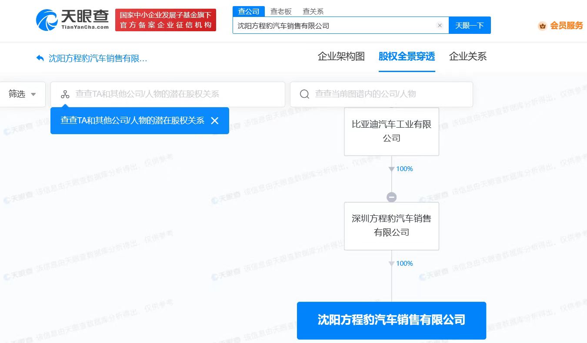Open the 企业架构图 tab
Viewport: 587px width, 343px height.
coord(341,56)
